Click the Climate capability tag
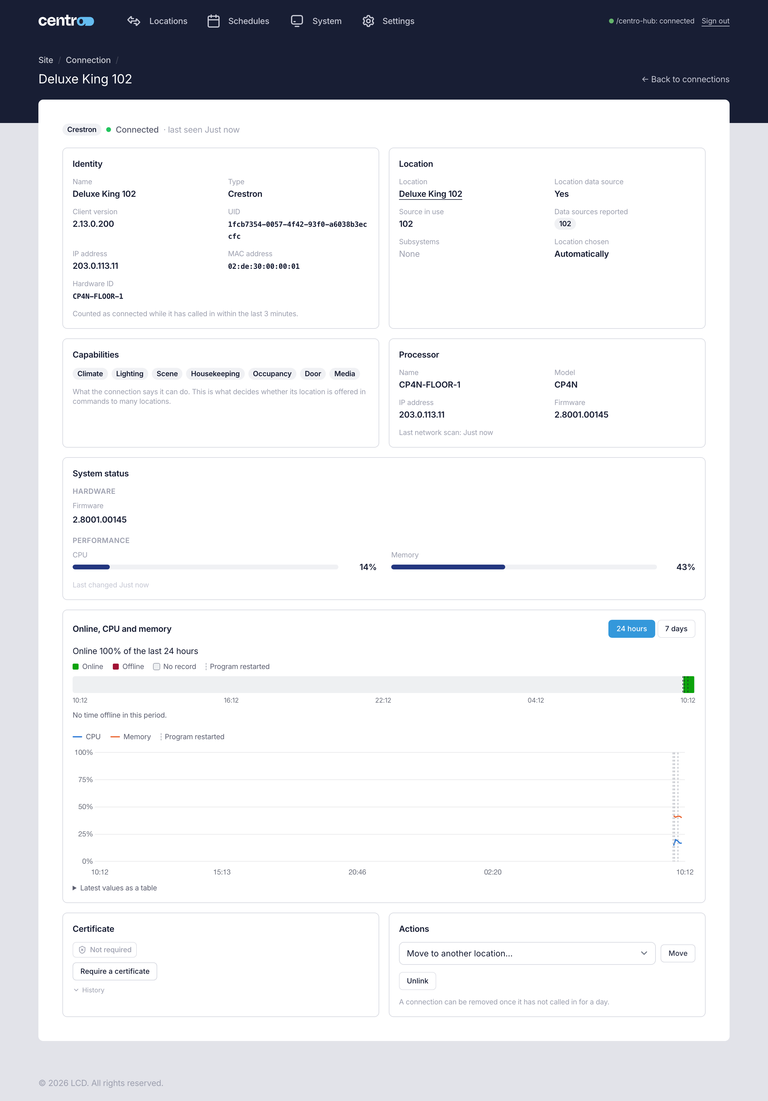This screenshot has height=1101, width=768. (x=90, y=373)
